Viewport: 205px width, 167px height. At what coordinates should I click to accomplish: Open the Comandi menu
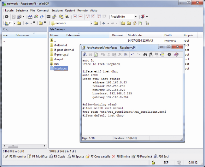click(43, 10)
